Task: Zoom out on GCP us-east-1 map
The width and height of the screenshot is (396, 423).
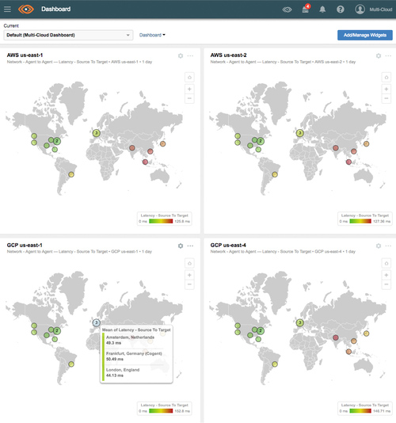Action: [x=189, y=284]
